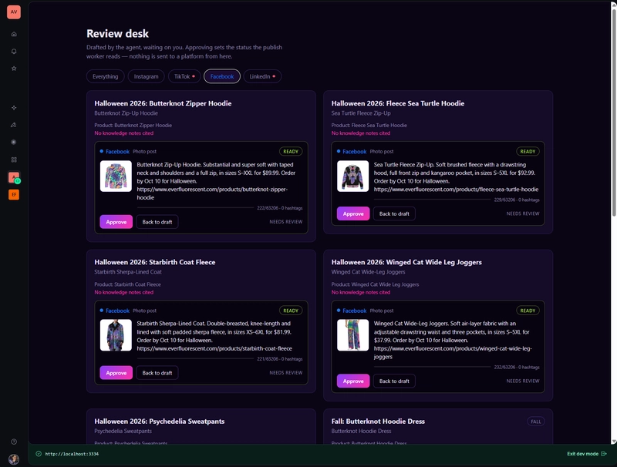Click READY badge on Sea Turtle Hoodie
The width and height of the screenshot is (617, 467).
tap(528, 151)
